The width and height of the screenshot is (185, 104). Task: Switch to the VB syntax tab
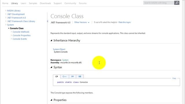pos(80,76)
